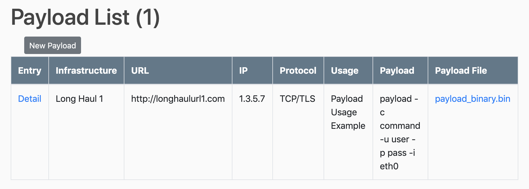
Task: Download the payload_binary.bin file link
Action: pyautogui.click(x=472, y=99)
